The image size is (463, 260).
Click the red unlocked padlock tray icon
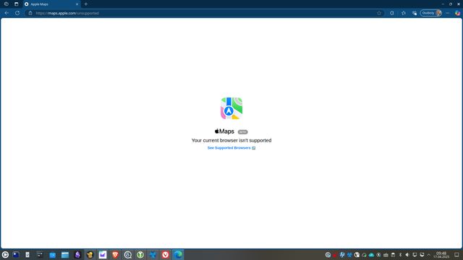[335, 255]
